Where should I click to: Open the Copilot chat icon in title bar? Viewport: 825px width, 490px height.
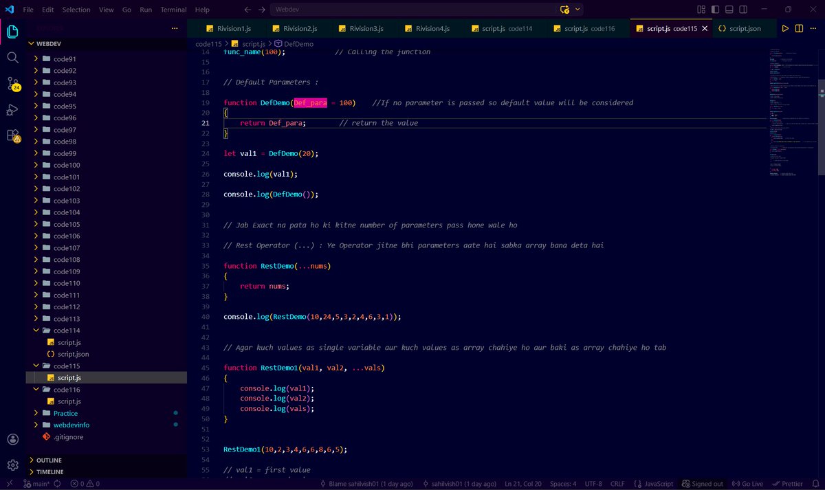pyautogui.click(x=564, y=10)
